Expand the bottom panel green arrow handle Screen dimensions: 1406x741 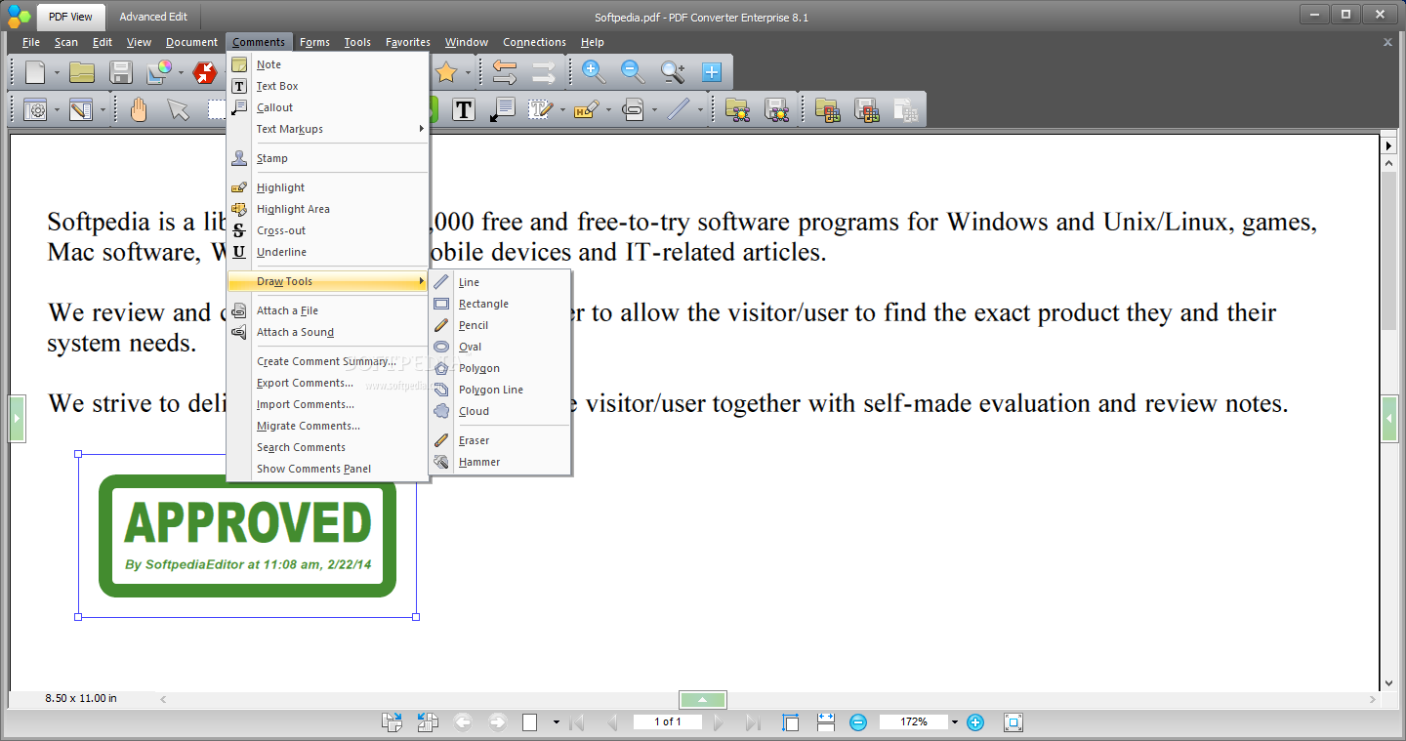click(x=703, y=700)
